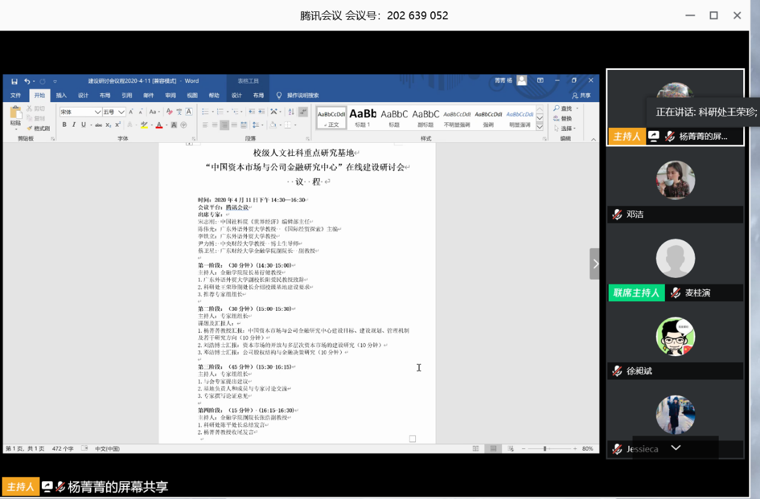Click the bulleted list icon
The width and height of the screenshot is (760, 499).
click(205, 111)
